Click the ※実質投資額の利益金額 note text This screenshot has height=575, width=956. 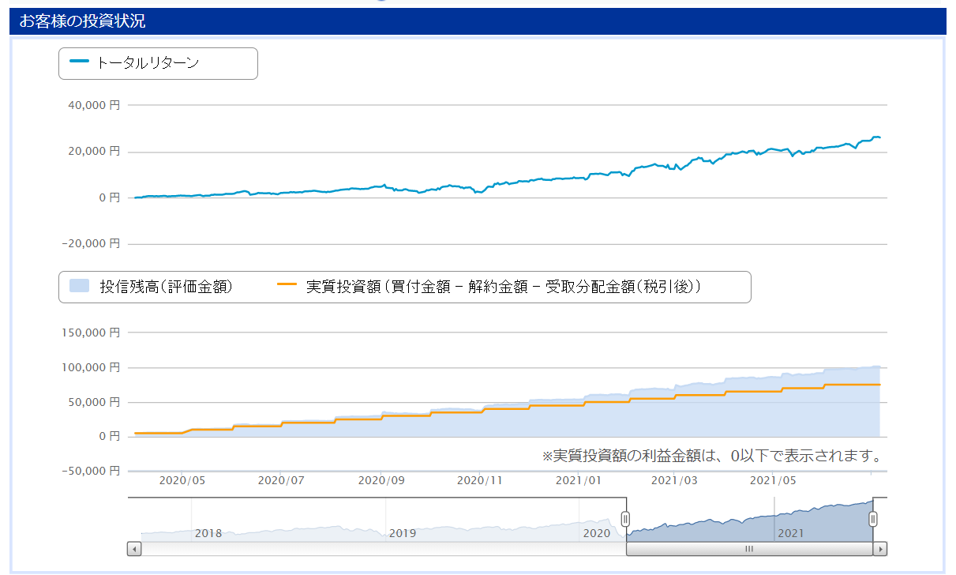[x=711, y=457]
